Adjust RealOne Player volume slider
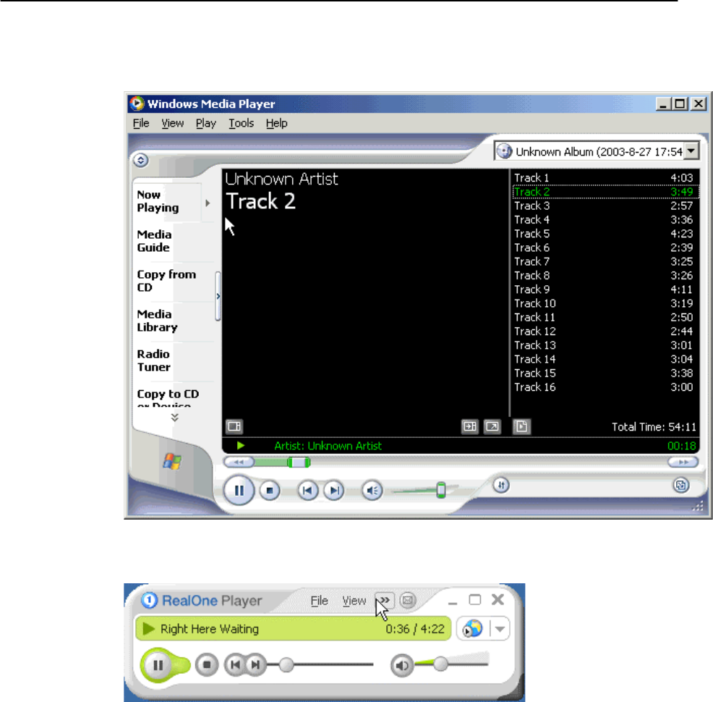 tap(440, 664)
